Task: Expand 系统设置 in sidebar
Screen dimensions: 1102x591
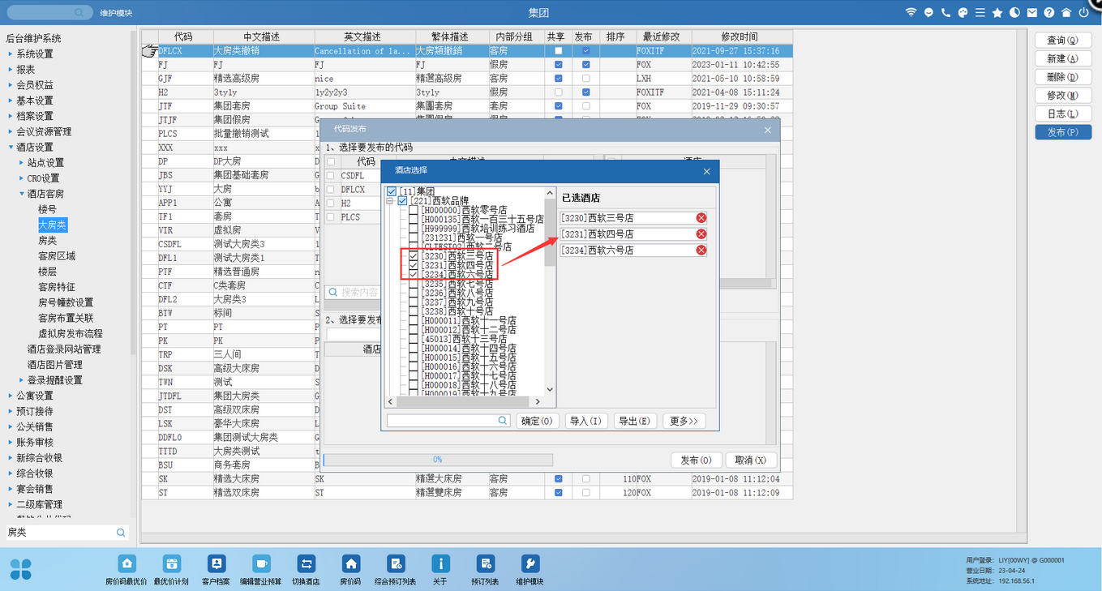Action: (11, 54)
